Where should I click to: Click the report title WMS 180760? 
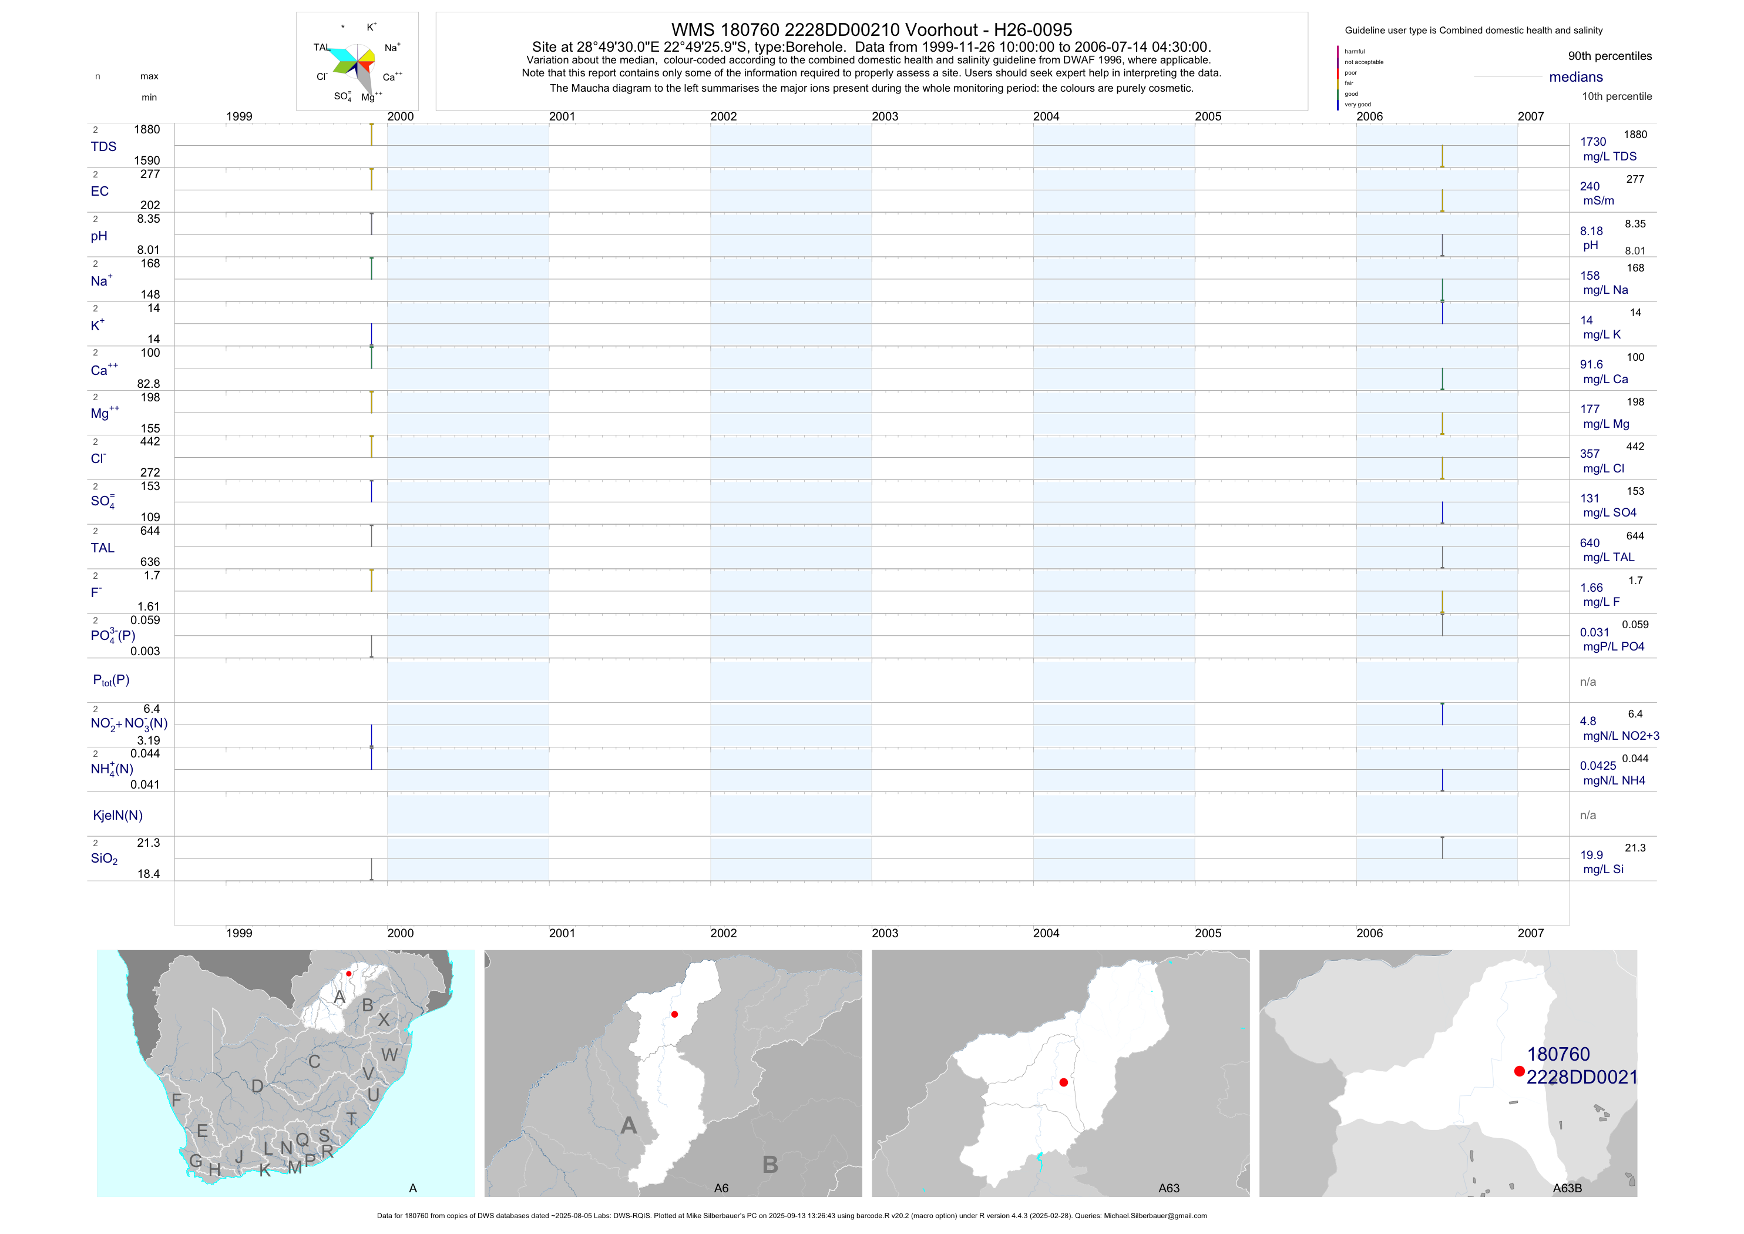tap(871, 29)
